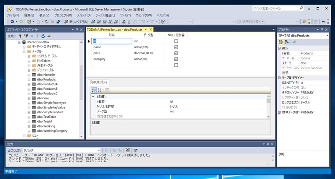Click the Copy toolbar icon
The image size is (335, 179).
[x=129, y=22]
